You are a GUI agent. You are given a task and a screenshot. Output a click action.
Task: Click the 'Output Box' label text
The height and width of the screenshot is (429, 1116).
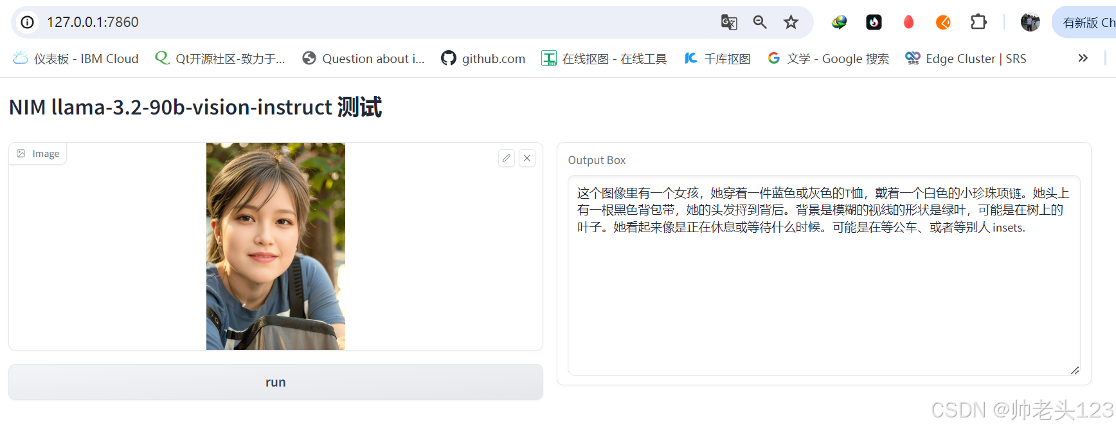[x=597, y=160]
